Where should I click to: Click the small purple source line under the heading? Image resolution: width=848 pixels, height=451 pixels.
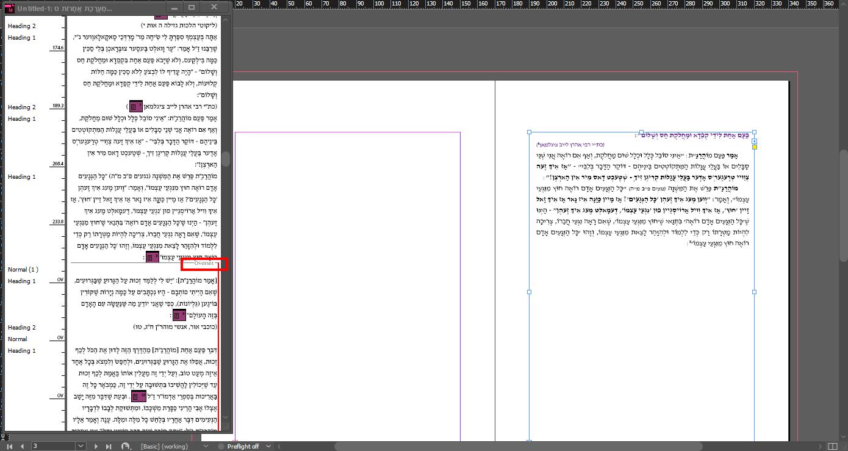(570, 145)
